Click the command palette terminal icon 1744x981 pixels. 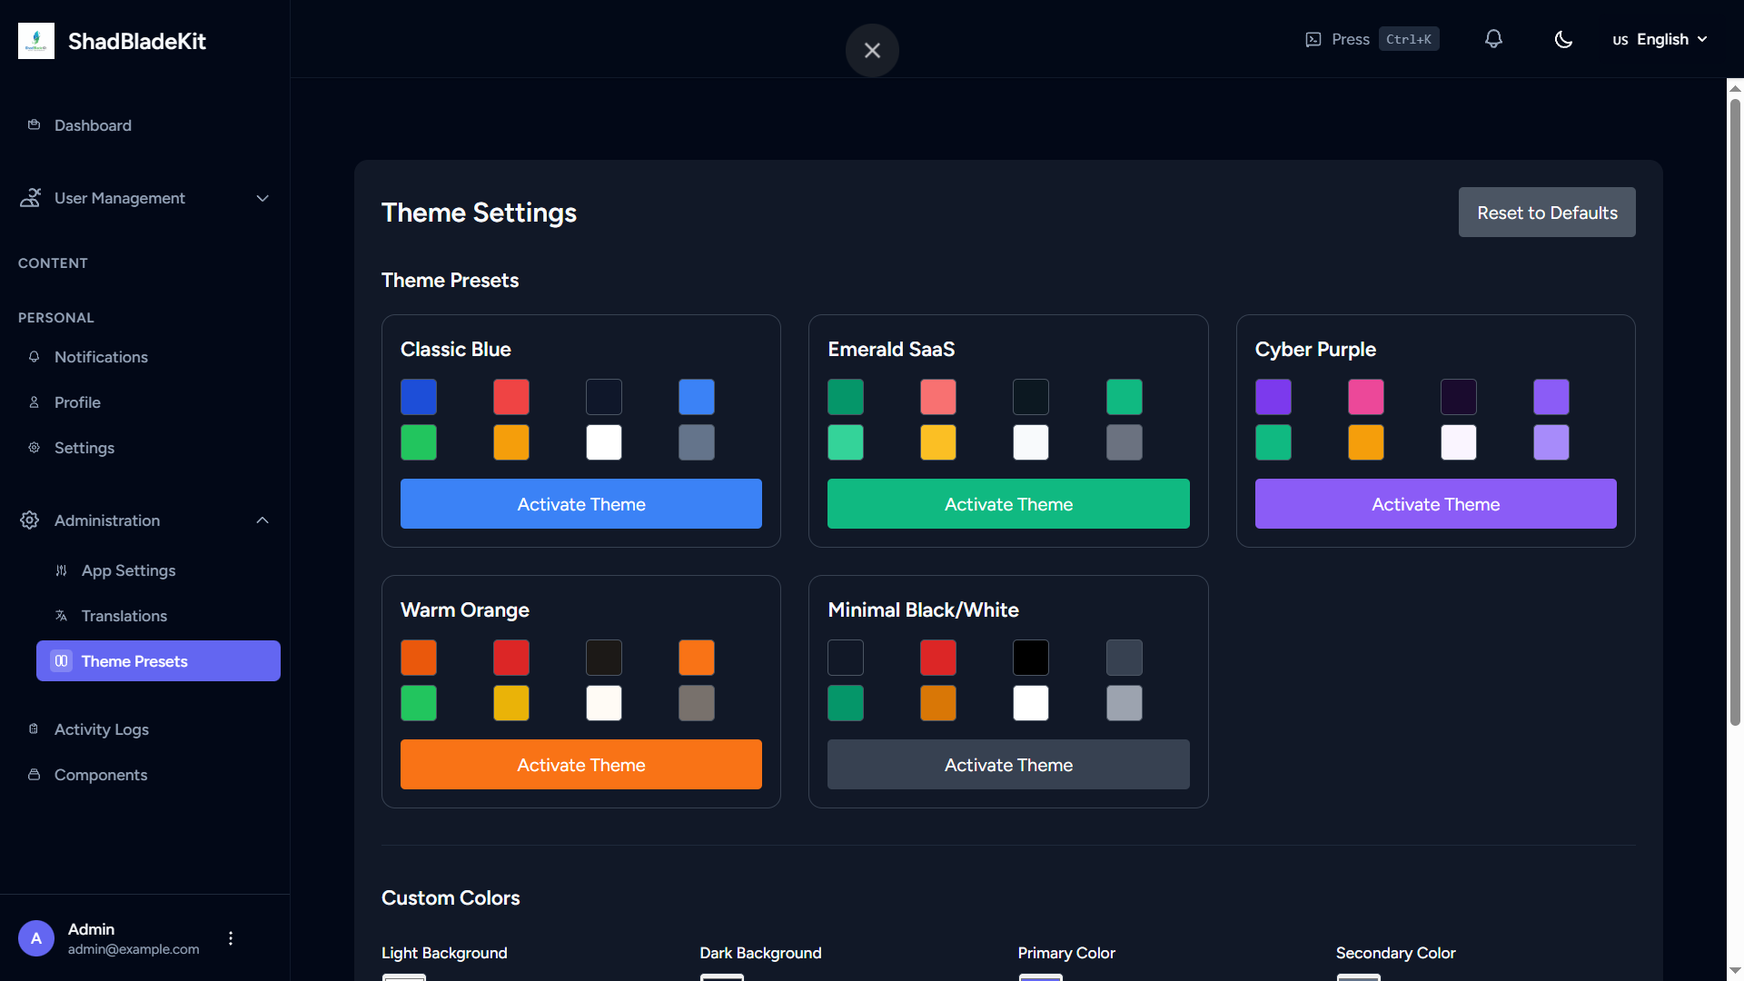tap(1313, 39)
